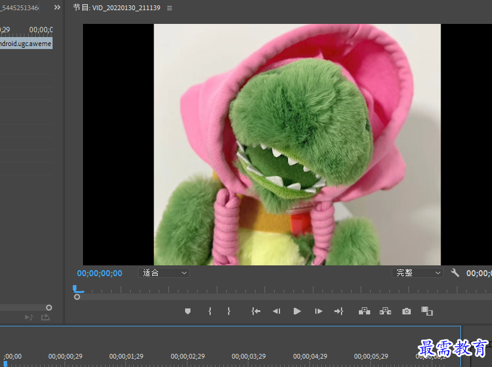Open Program monitor settings wrench

[454, 273]
